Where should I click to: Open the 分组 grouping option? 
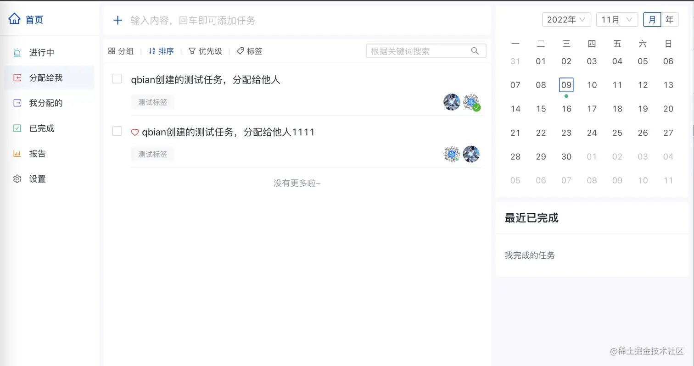tap(121, 51)
